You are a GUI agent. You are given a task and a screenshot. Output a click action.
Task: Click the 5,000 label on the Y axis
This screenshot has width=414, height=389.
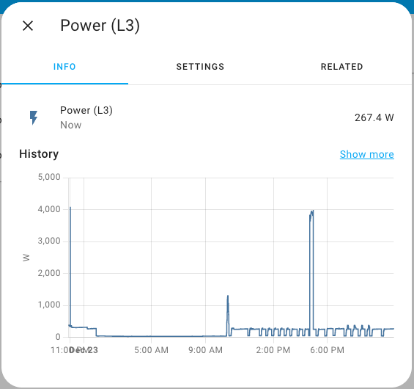49,177
